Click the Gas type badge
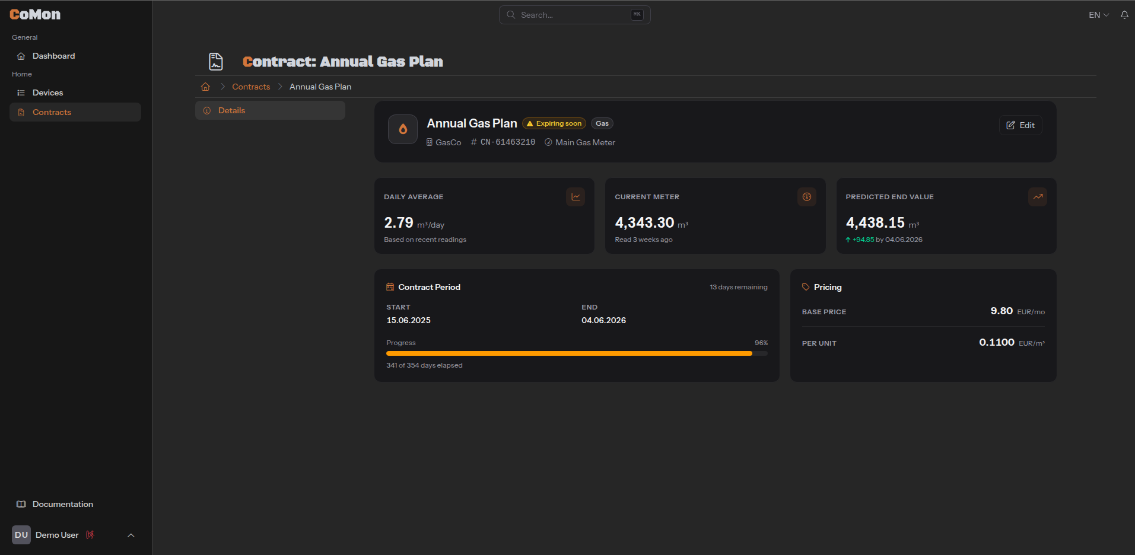 602,123
